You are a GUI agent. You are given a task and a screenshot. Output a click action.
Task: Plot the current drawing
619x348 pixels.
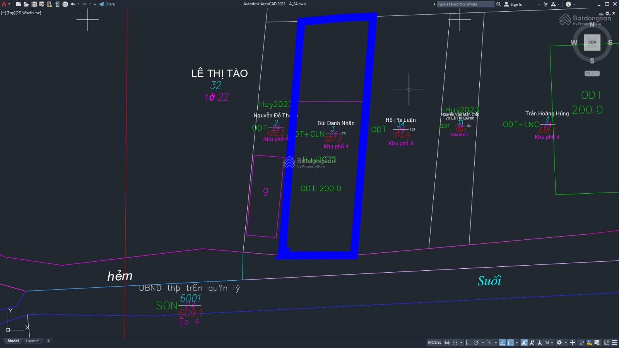click(x=65, y=4)
